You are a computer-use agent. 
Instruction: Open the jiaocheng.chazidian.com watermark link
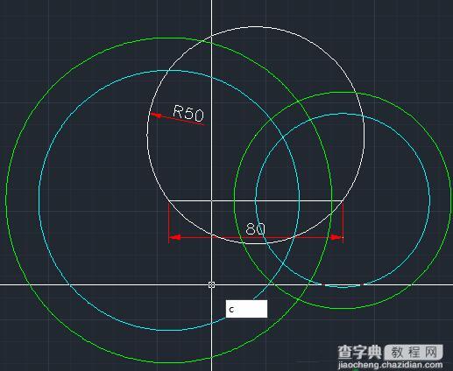390,365
